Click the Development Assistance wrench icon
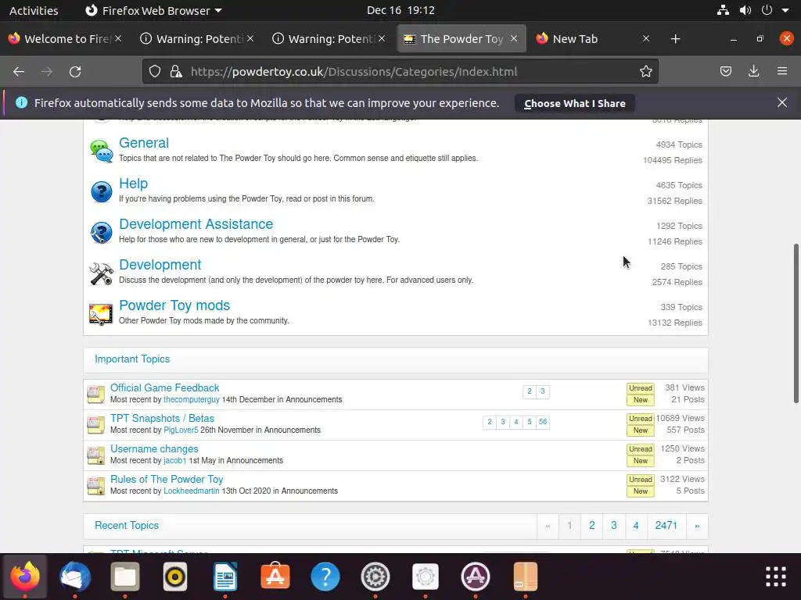Screen dimensions: 801x600 coord(101,233)
